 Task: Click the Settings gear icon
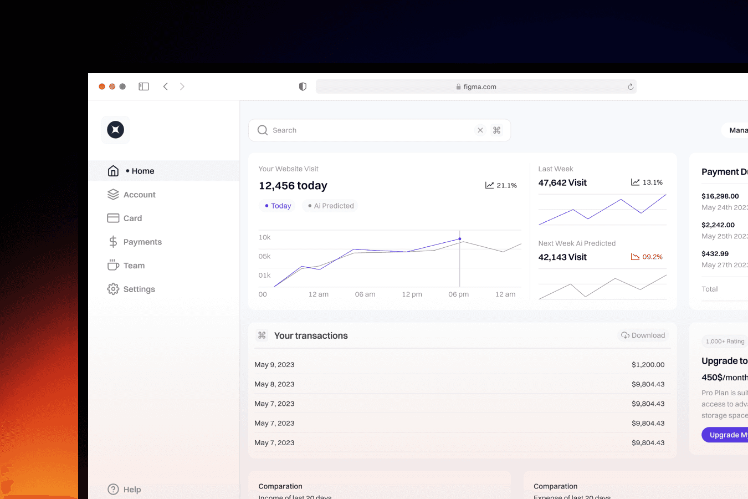click(x=113, y=289)
